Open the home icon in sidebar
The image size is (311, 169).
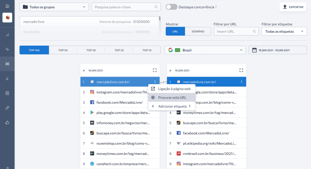pyautogui.click(x=7, y=6)
